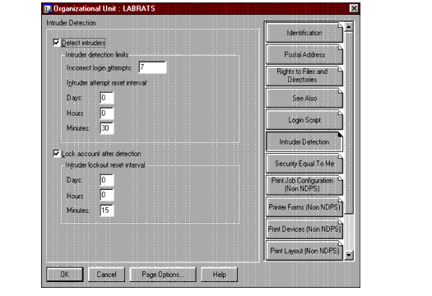Click Days field under reset interval

[x=107, y=98]
